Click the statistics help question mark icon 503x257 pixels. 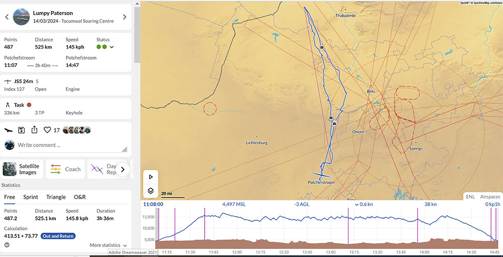(x=7, y=245)
